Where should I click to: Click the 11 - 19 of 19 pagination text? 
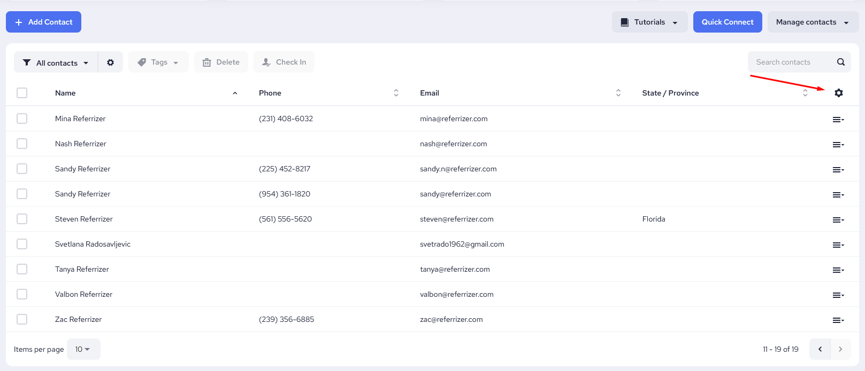pos(780,349)
